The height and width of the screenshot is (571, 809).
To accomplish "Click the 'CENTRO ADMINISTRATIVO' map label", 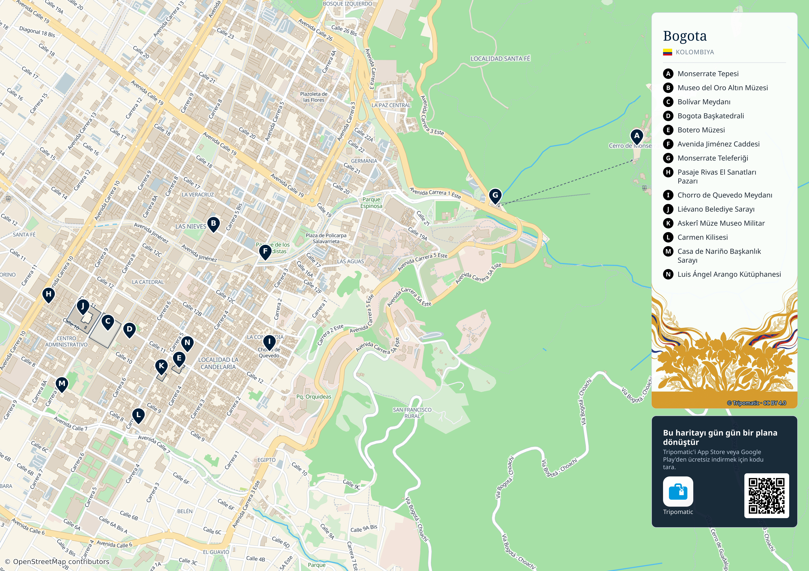I will click(66, 341).
